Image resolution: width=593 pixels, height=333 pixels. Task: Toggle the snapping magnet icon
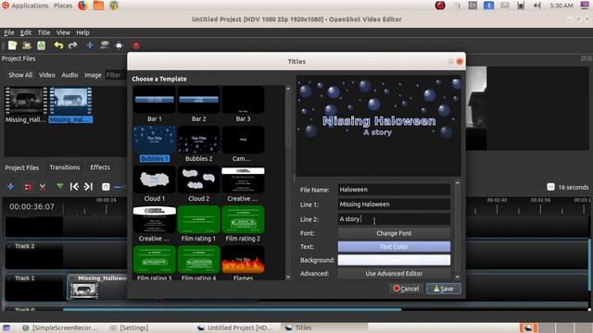(28, 187)
